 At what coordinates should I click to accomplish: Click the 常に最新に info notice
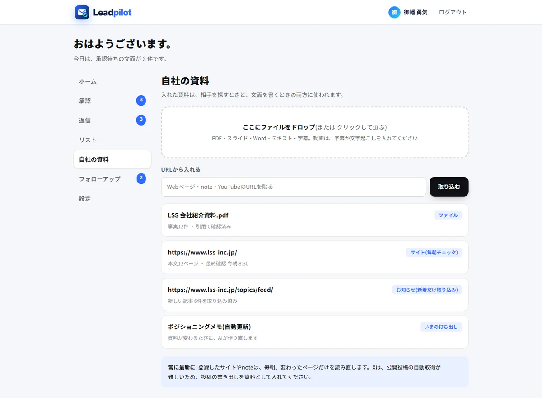(x=315, y=372)
